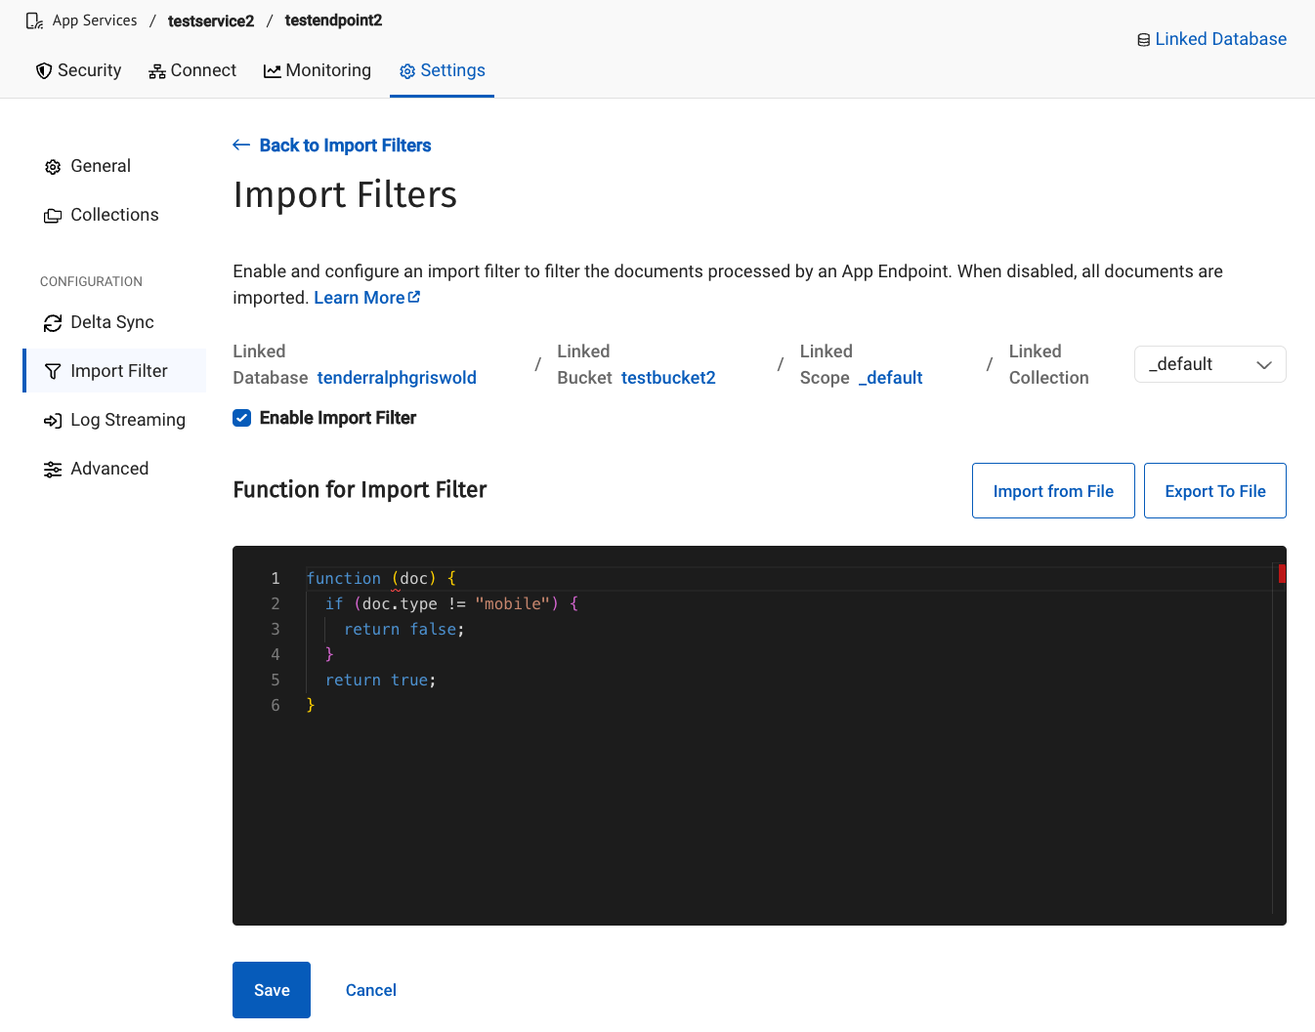Select Import Filter in the sidebar
This screenshot has height=1032, width=1315.
[118, 371]
